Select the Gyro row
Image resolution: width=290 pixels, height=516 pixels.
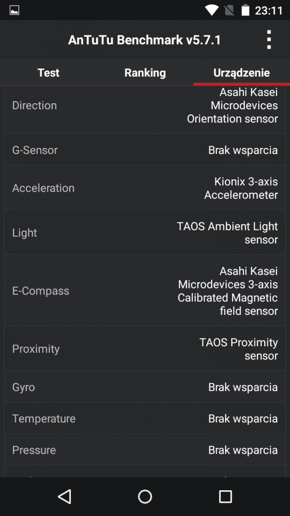pos(145,387)
